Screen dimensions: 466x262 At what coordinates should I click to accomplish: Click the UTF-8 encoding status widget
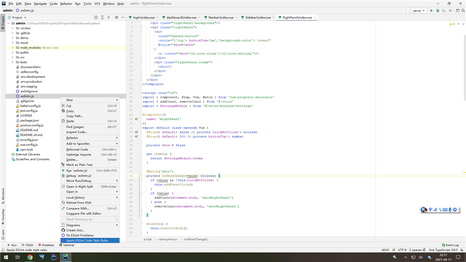[402, 250]
